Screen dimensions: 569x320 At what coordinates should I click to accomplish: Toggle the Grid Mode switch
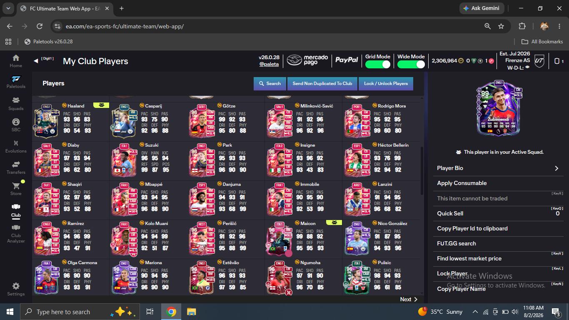[x=378, y=64]
